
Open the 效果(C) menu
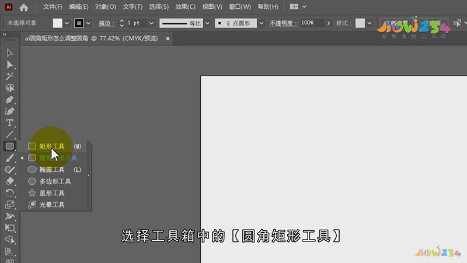(185, 6)
